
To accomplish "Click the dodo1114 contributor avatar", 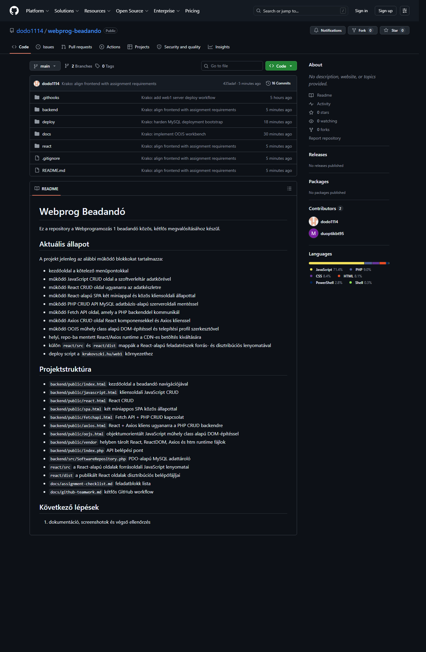I will [x=313, y=221].
